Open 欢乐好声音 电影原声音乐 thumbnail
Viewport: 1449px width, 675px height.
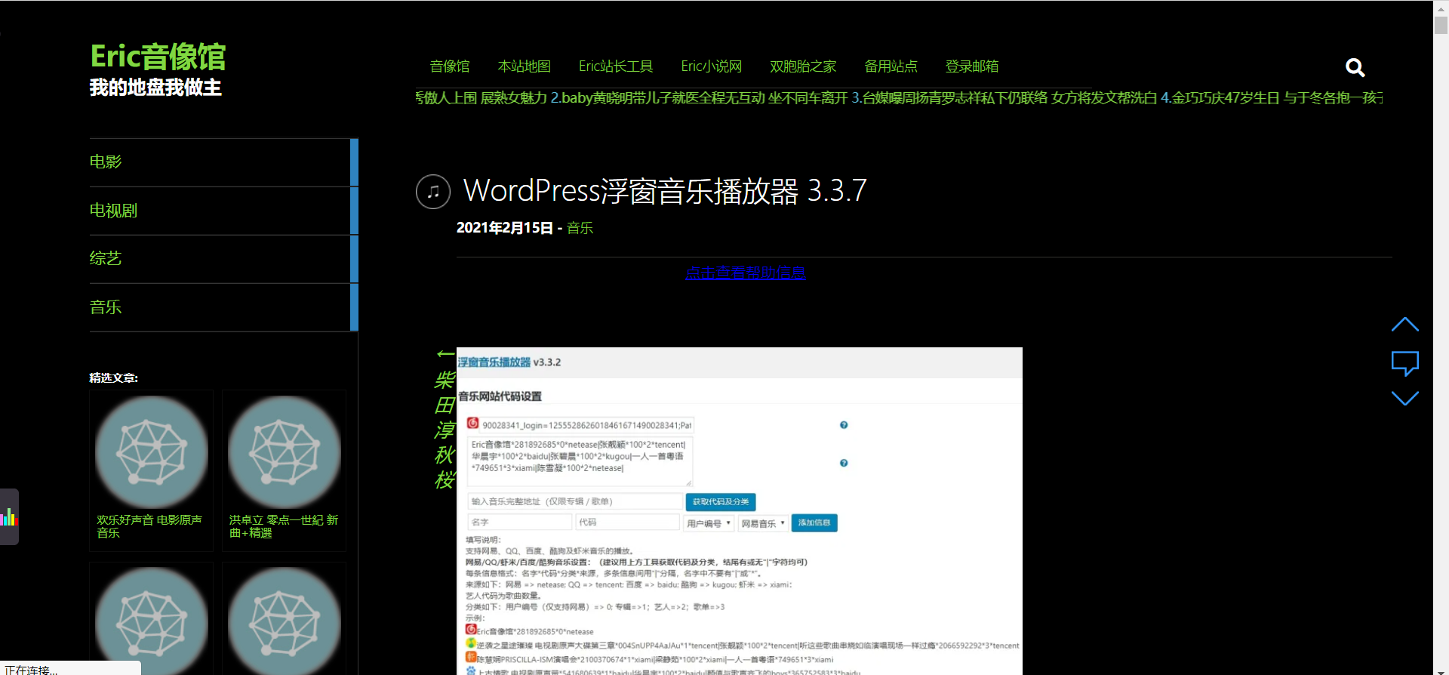click(x=152, y=452)
